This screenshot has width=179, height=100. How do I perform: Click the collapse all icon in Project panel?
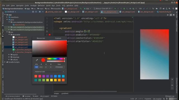[36, 12]
